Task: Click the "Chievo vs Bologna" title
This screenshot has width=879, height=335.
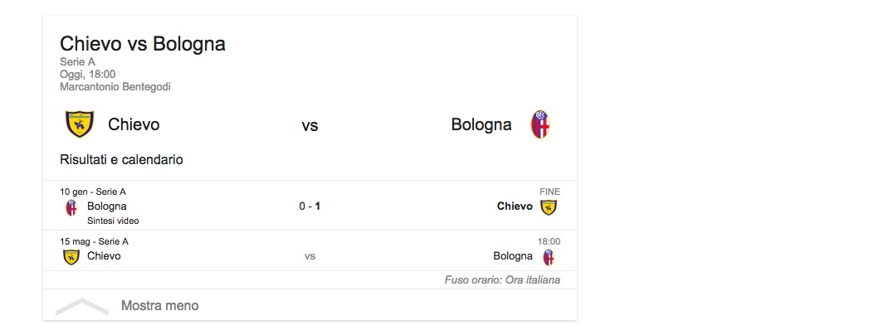Action: (x=143, y=44)
